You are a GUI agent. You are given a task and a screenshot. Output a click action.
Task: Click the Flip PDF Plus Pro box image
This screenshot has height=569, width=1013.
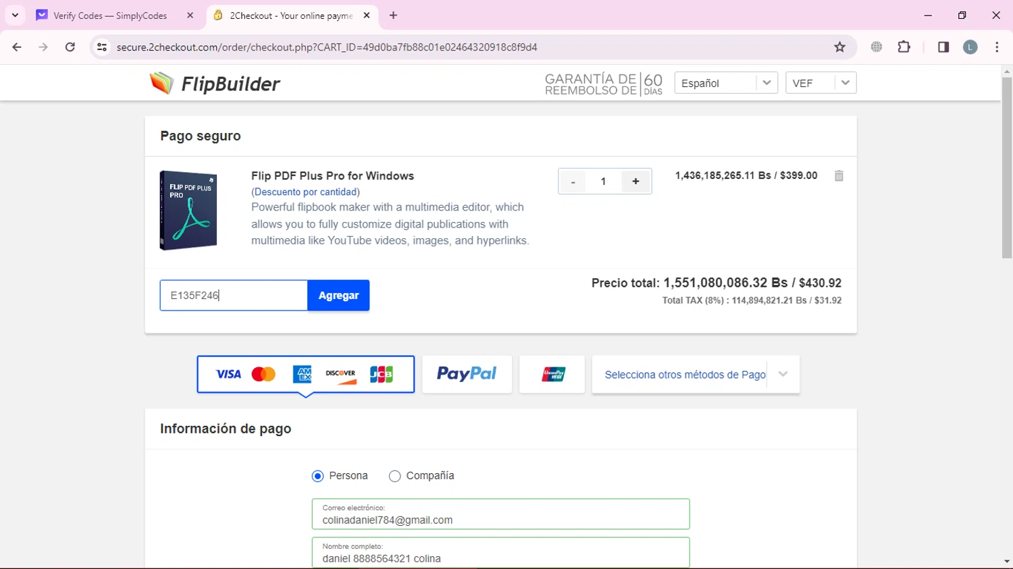pyautogui.click(x=188, y=211)
